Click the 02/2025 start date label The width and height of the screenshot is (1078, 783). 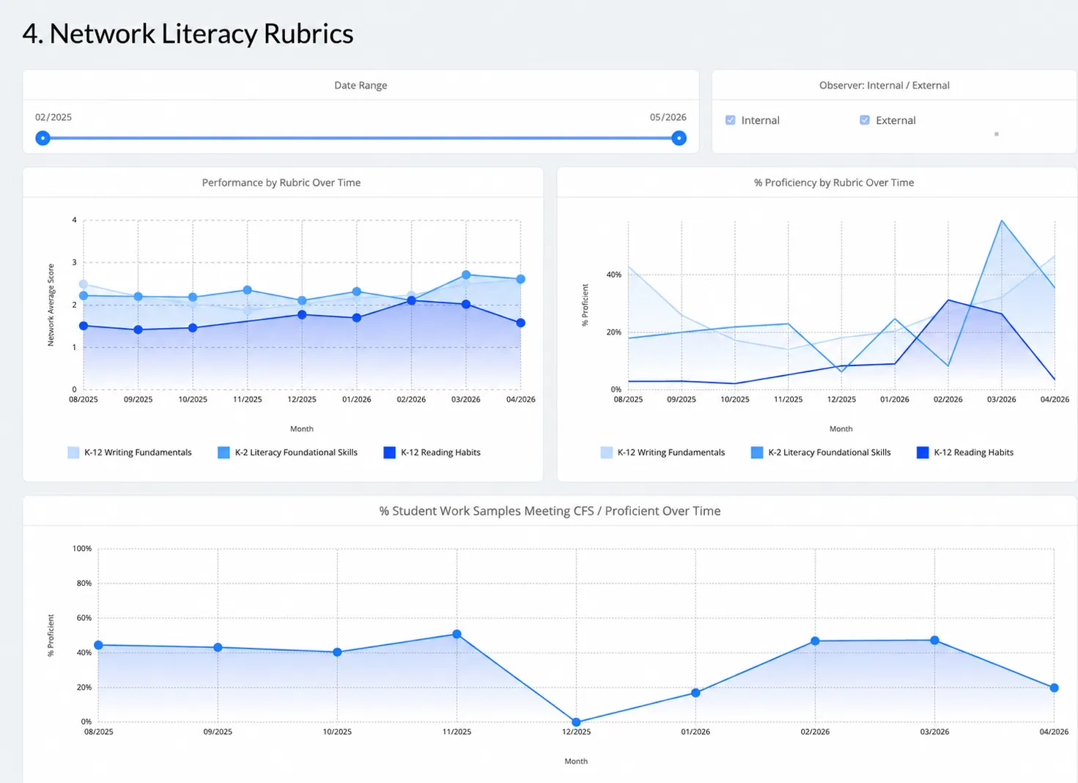(53, 117)
